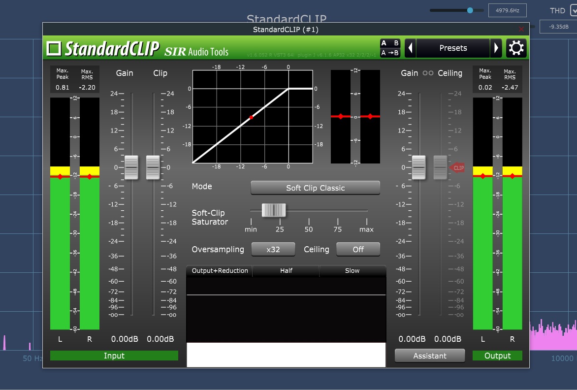Click the output Gain fader handle

point(419,167)
